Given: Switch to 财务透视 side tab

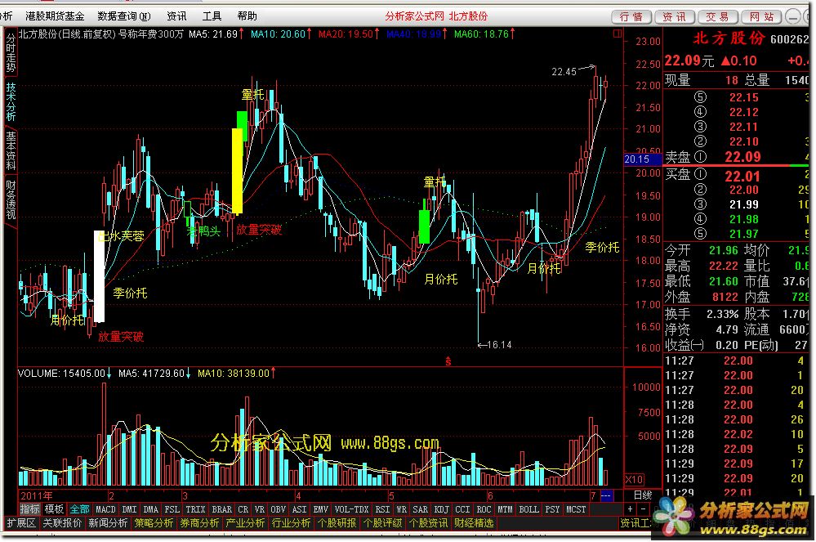Looking at the screenshot, I should (x=11, y=200).
